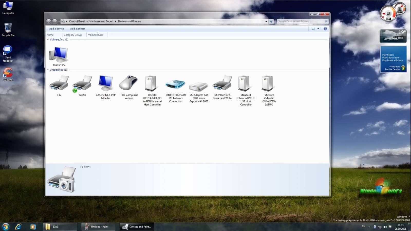Launch Internet Explorer from taskbar
Screen dimensions: 411x231
(x=18, y=227)
